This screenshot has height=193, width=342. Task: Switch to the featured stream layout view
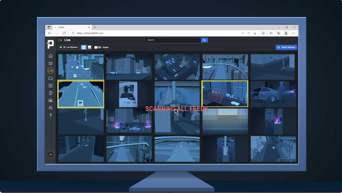[x=90, y=47]
